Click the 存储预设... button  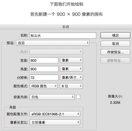click(115, 52)
